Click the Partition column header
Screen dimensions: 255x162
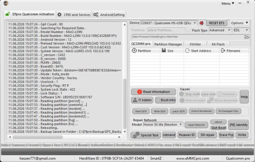145,51
